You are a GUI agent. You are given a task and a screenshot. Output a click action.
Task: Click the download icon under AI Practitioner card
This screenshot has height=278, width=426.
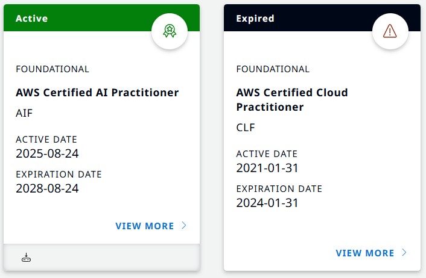tap(26, 258)
